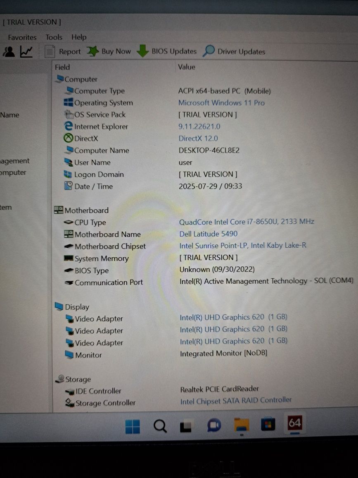Open the DirectX 12.0 link
358x478 pixels.
click(x=198, y=139)
